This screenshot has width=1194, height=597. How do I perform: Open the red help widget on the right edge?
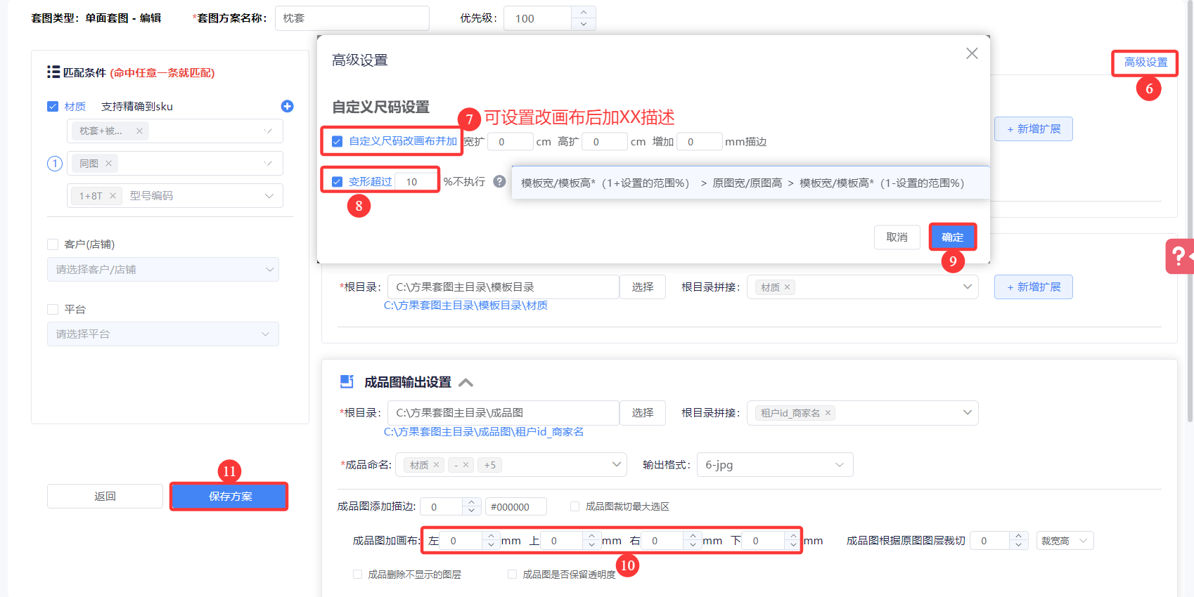tap(1179, 256)
